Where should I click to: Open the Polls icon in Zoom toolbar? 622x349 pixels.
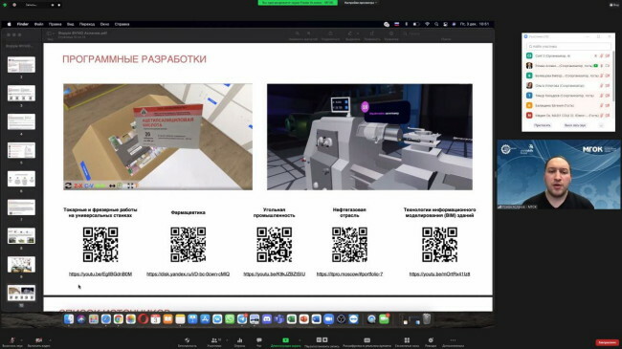pyautogui.click(x=239, y=340)
